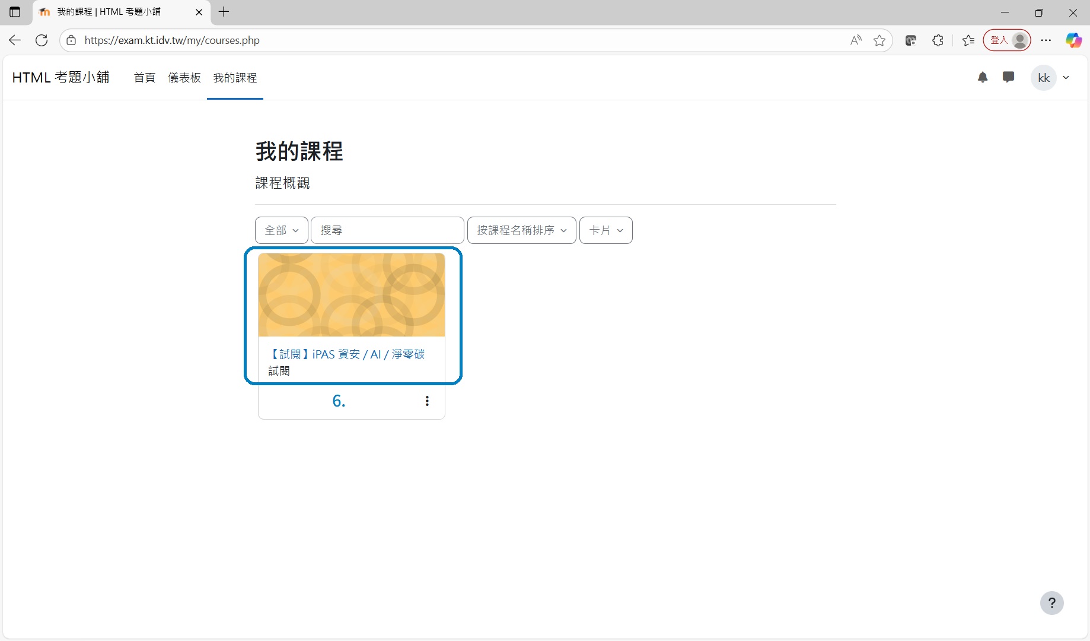Go to the 首頁 navigation tab

(x=145, y=78)
